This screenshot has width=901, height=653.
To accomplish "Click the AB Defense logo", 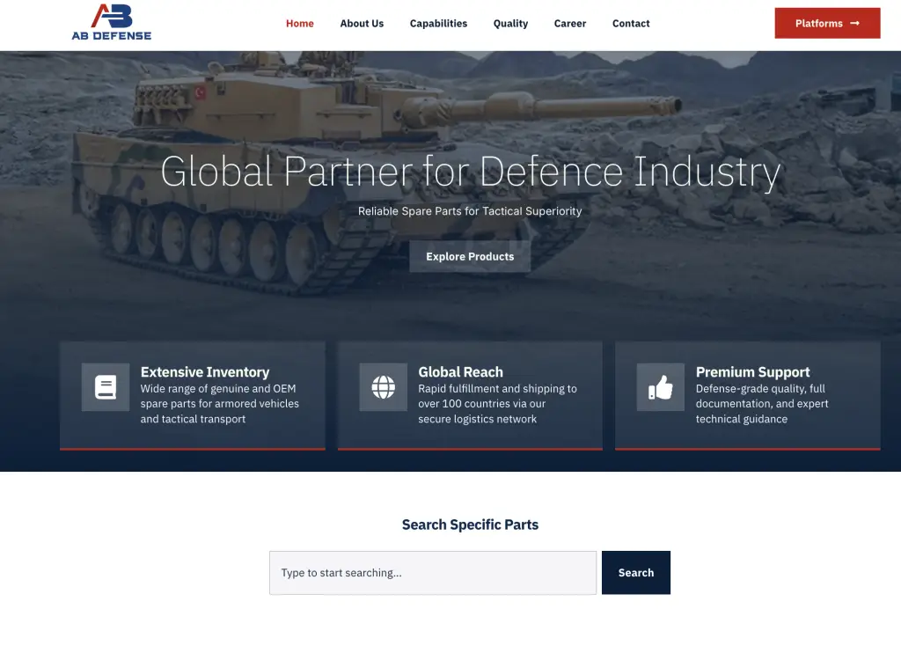I will point(112,22).
